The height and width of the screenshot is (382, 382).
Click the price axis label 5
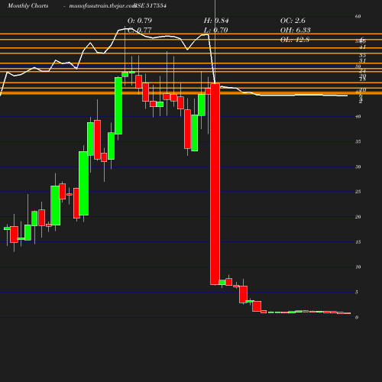pos(357,292)
